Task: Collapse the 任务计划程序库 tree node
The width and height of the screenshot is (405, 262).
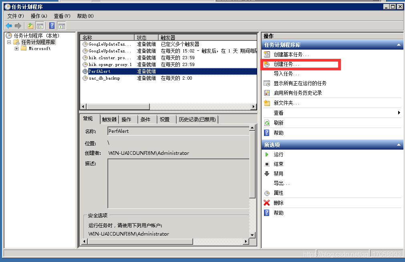Action: (x=9, y=42)
